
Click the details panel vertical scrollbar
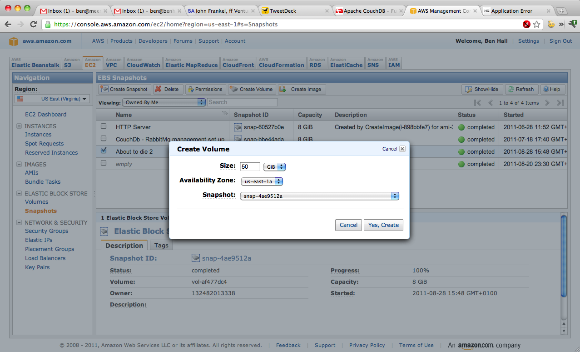coord(564,256)
